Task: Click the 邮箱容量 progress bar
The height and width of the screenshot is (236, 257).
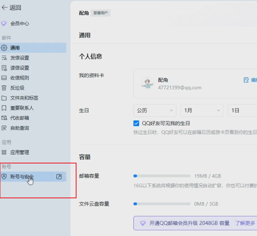Action: (x=162, y=176)
